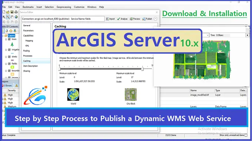Collapse Service Editor header with round chevron
The height and width of the screenshot is (141, 252).
(x=155, y=19)
